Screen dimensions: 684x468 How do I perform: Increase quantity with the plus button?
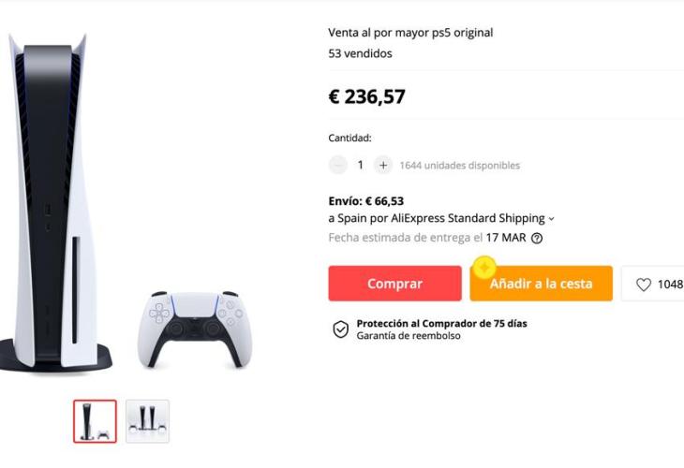tap(383, 165)
